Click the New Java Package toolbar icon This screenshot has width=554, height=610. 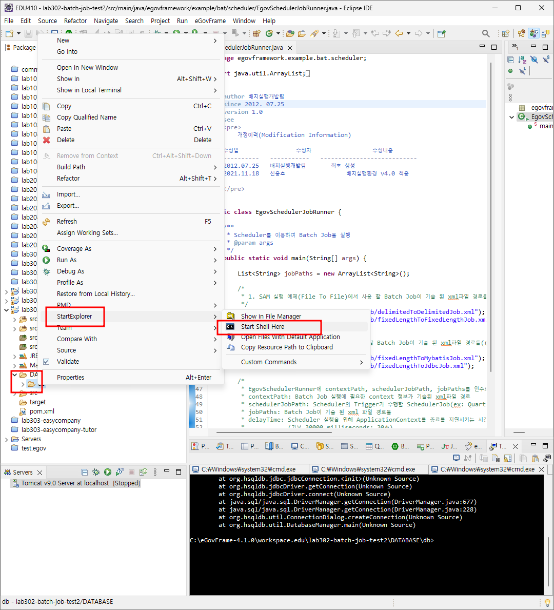(x=256, y=33)
